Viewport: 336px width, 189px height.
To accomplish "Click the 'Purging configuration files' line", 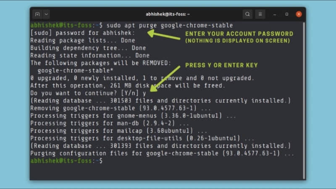I will [162, 153].
